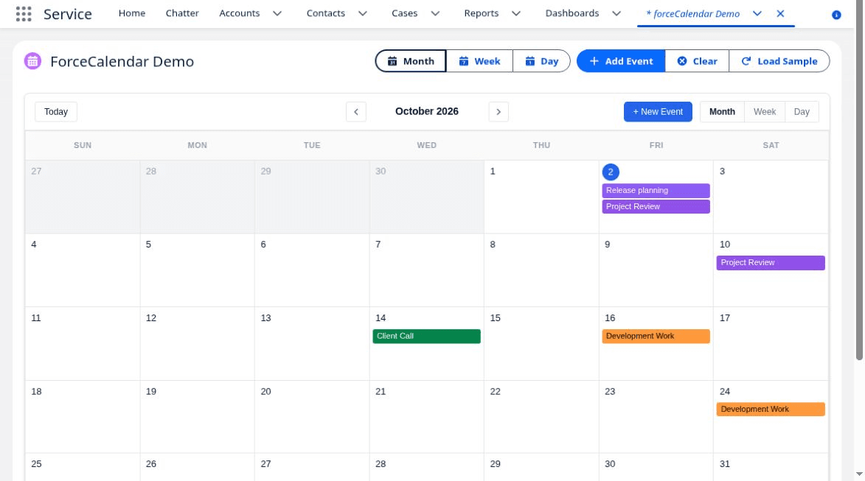Viewport: 865px width, 481px height.
Task: Click the info icon in the top-right corner
Action: click(x=836, y=15)
